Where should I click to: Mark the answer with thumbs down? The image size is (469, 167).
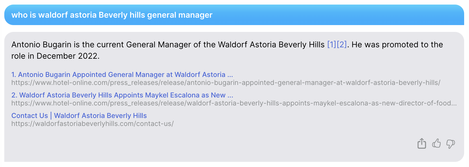coord(451,144)
